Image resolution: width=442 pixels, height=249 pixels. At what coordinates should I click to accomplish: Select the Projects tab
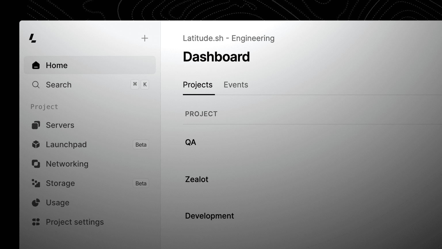(198, 84)
